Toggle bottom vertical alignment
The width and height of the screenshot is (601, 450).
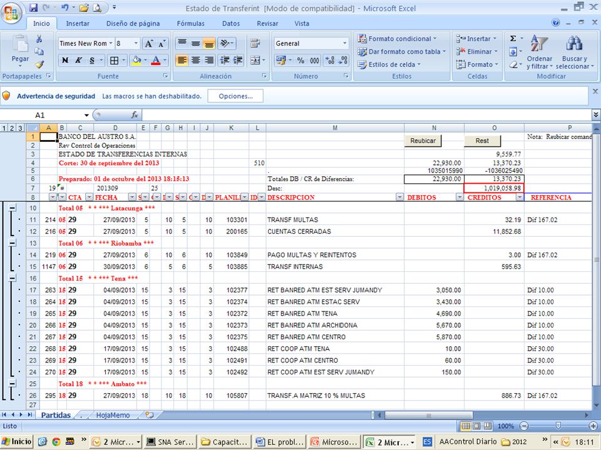pos(209,44)
